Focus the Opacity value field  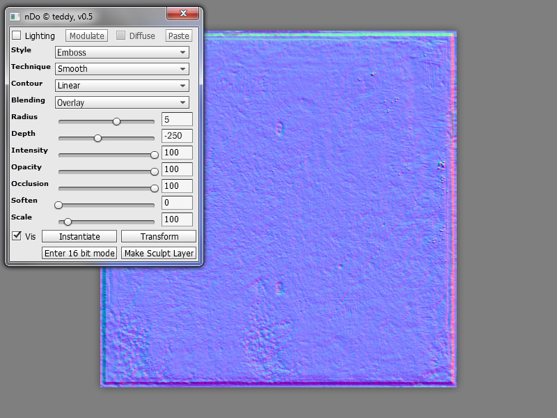[177, 169]
